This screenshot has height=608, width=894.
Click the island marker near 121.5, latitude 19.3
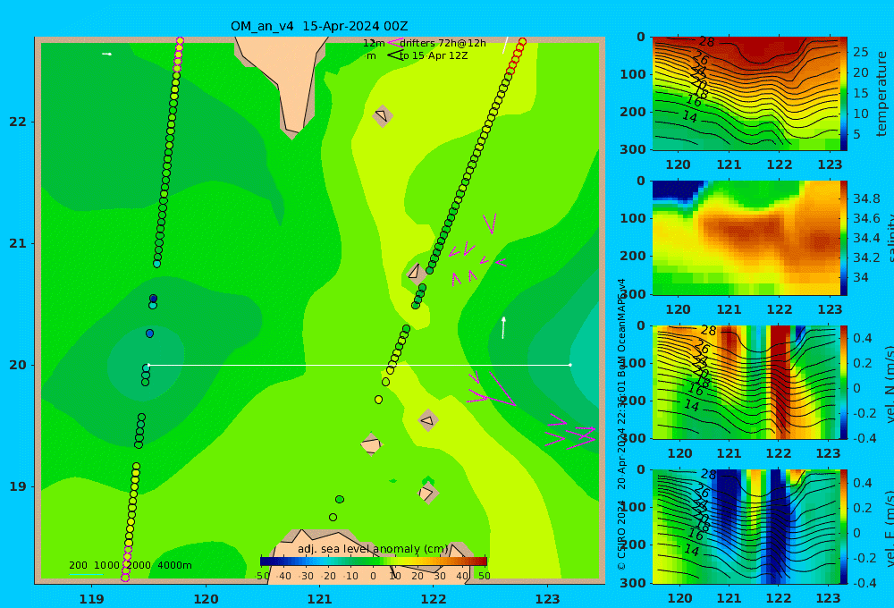pos(371,444)
